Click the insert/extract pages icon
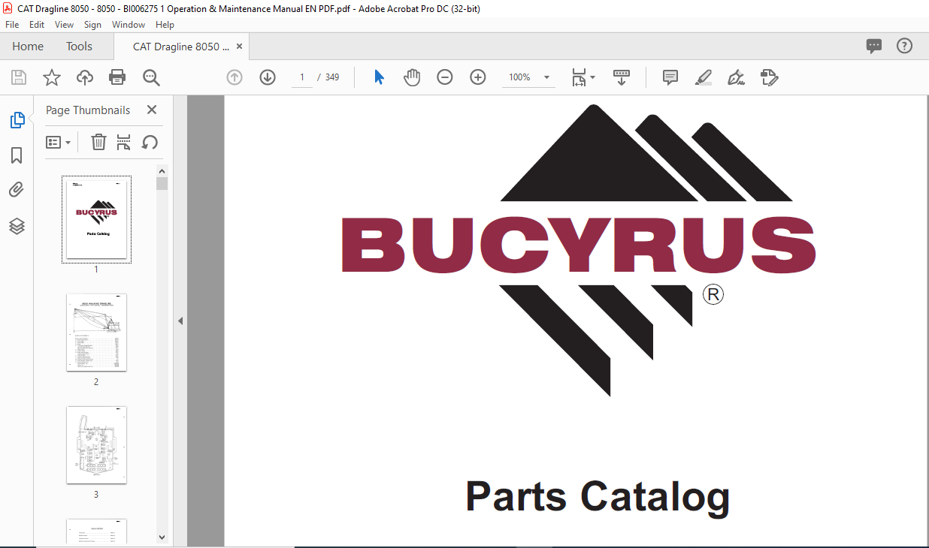929x548 pixels. pos(124,142)
